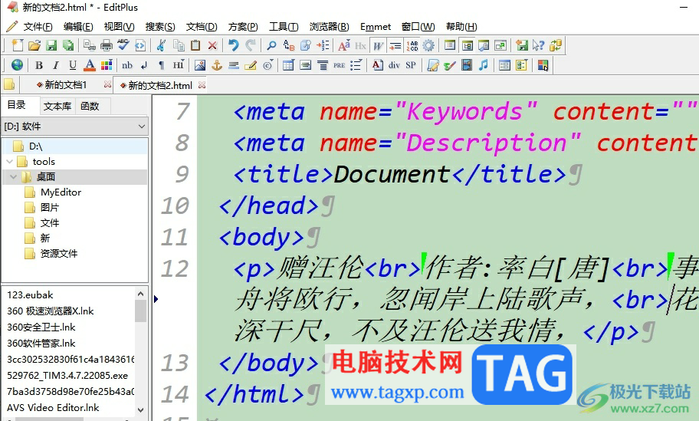Run the ABC spell check icon
Screen dimensions: 699x421
pyautogui.click(x=123, y=45)
